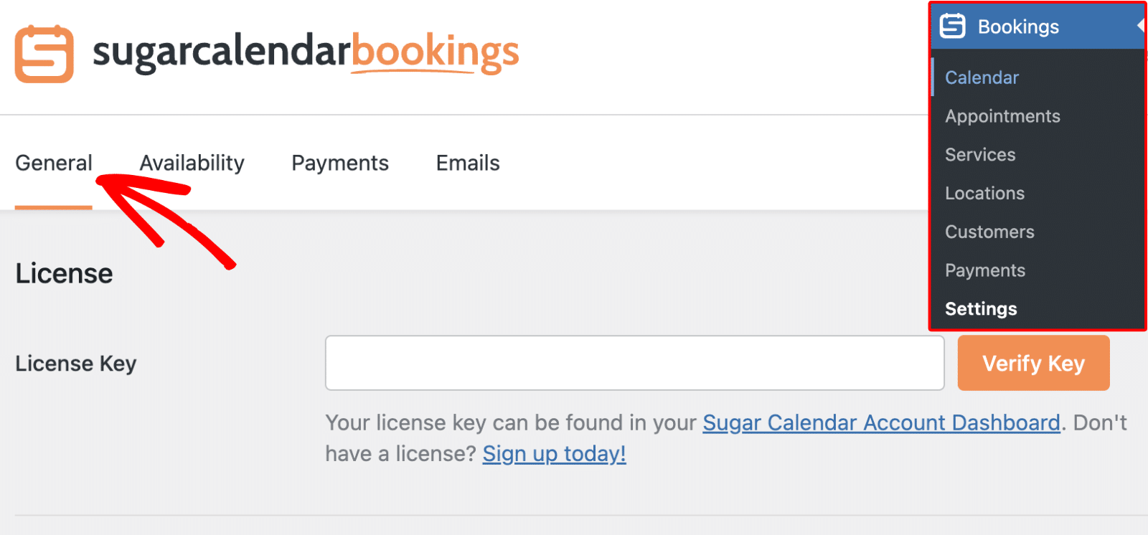Select Services in the Bookings sidebar

coord(980,154)
